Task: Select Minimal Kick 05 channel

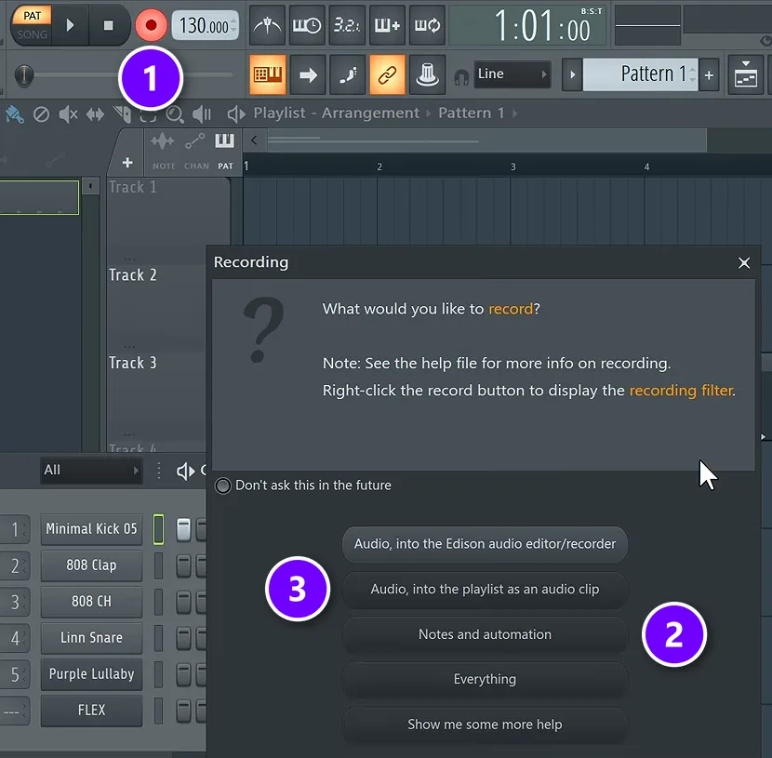Action: click(91, 529)
